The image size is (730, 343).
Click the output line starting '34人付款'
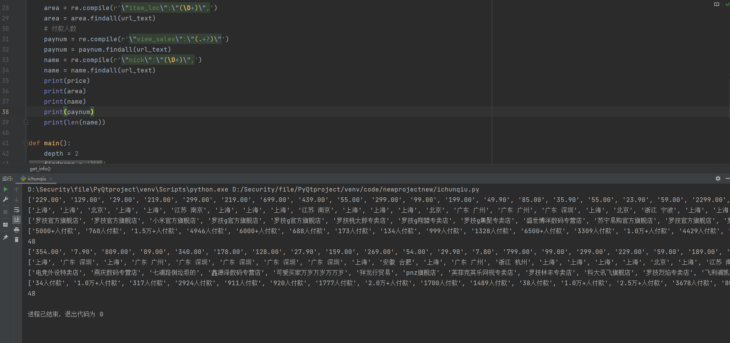(378, 283)
